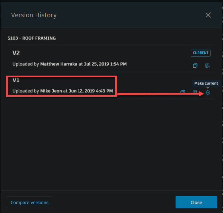Select the V2 version heading
Image resolution: width=223 pixels, height=213 pixels.
pos(16,53)
